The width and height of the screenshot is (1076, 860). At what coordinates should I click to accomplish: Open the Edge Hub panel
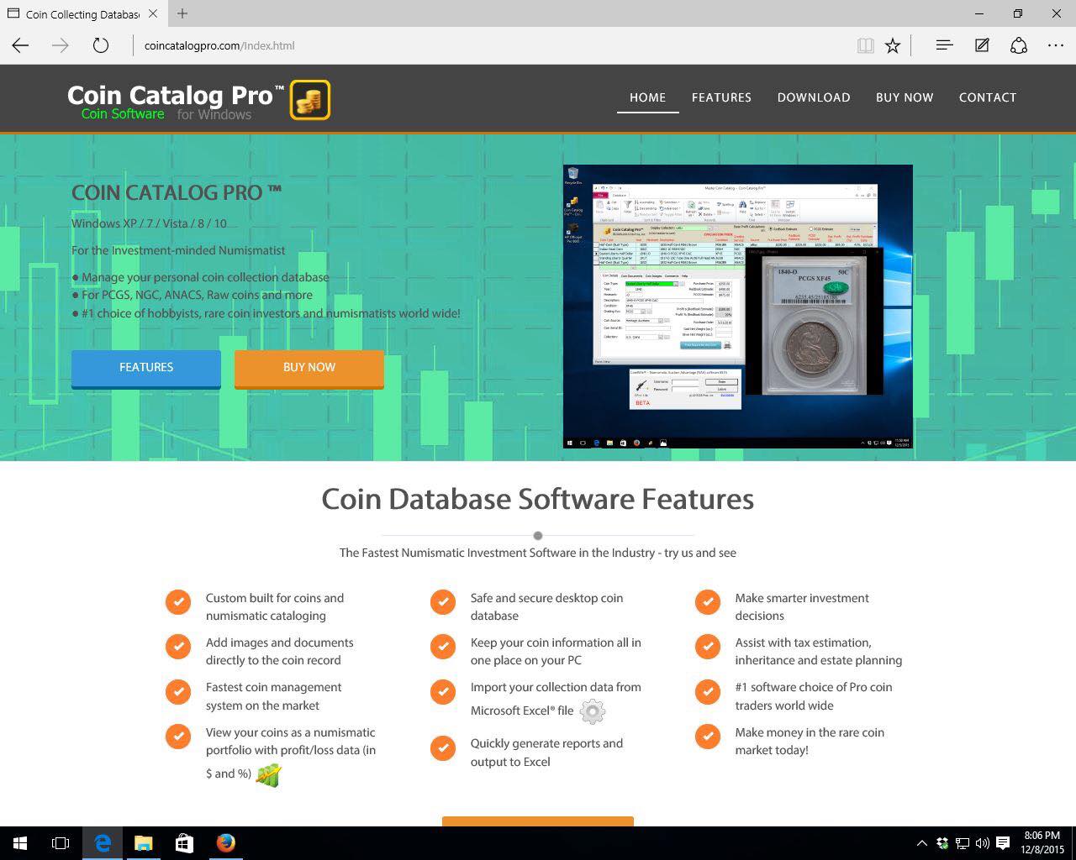(944, 45)
